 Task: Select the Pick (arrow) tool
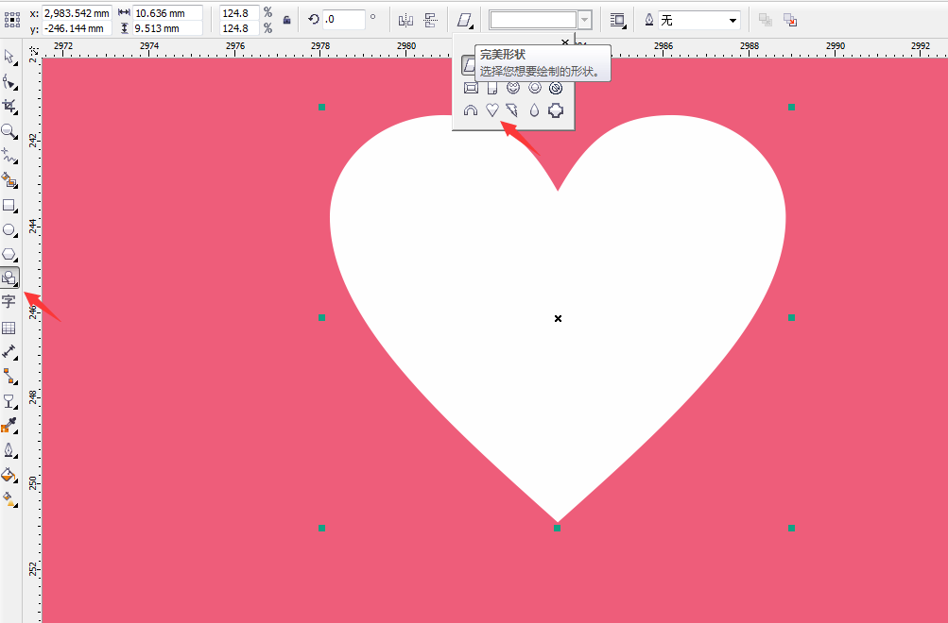(9, 57)
